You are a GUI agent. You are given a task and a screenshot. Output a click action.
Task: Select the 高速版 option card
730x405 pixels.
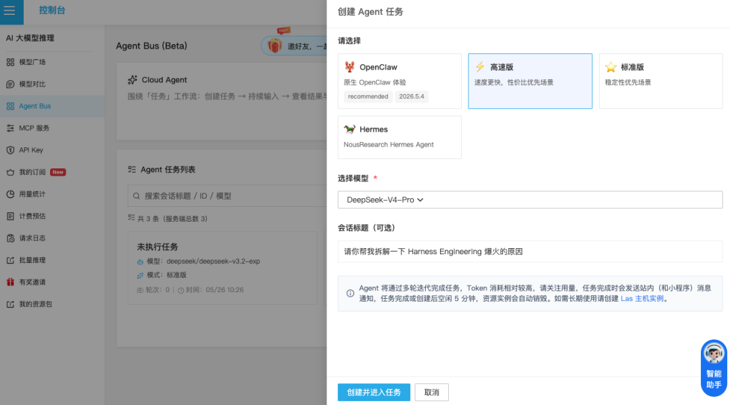(x=531, y=81)
